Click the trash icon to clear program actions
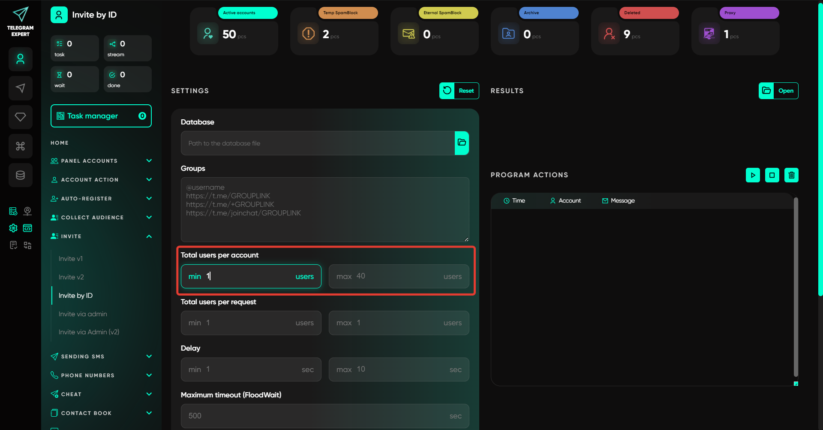The width and height of the screenshot is (823, 430). [791, 175]
